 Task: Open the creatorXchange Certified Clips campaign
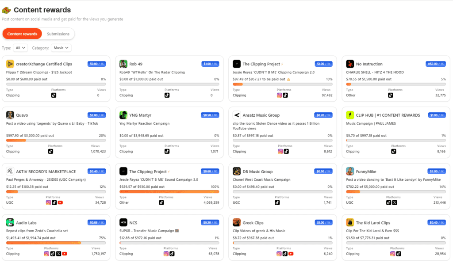[x=44, y=64]
